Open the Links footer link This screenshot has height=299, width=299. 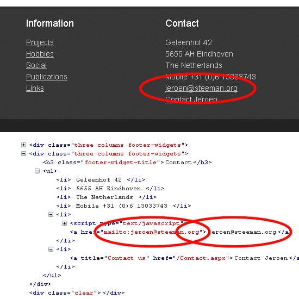pos(35,88)
